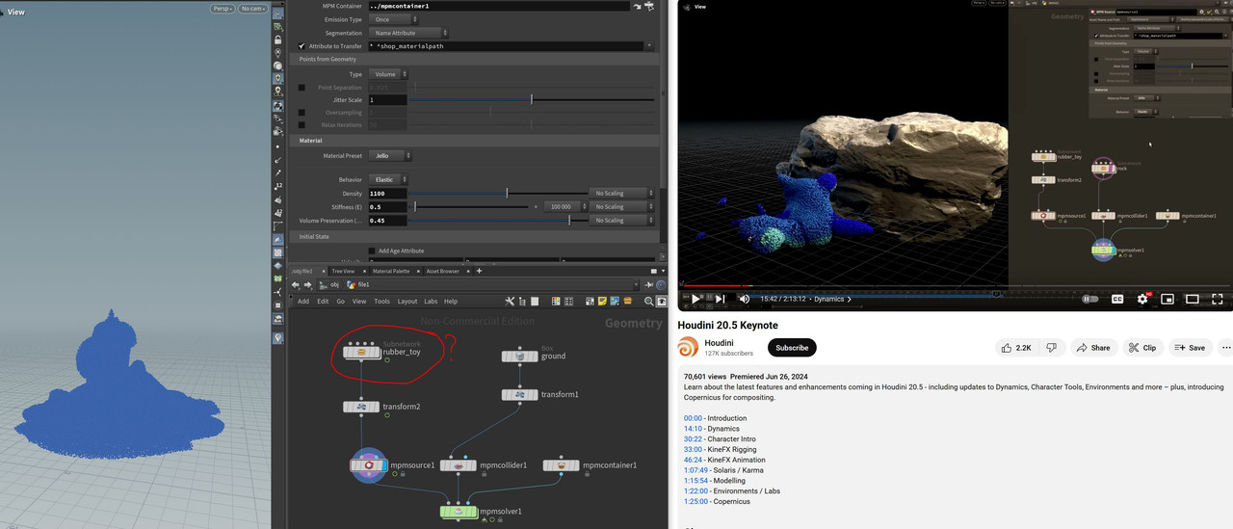Image resolution: width=1233 pixels, height=529 pixels.
Task: Enable the Point Separation checkbox
Action: pos(302,88)
